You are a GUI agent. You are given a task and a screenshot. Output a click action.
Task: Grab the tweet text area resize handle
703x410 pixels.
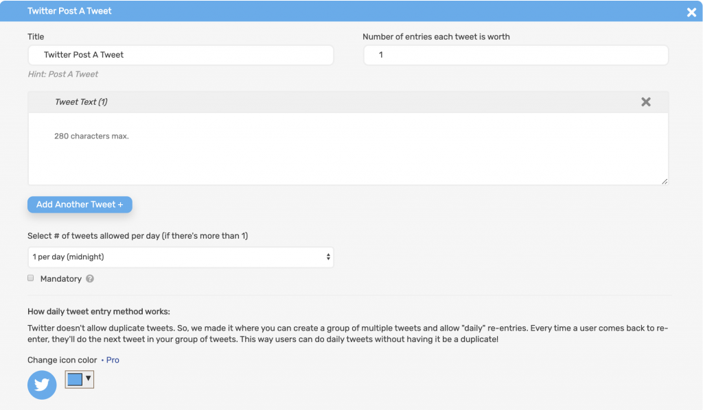(x=665, y=181)
